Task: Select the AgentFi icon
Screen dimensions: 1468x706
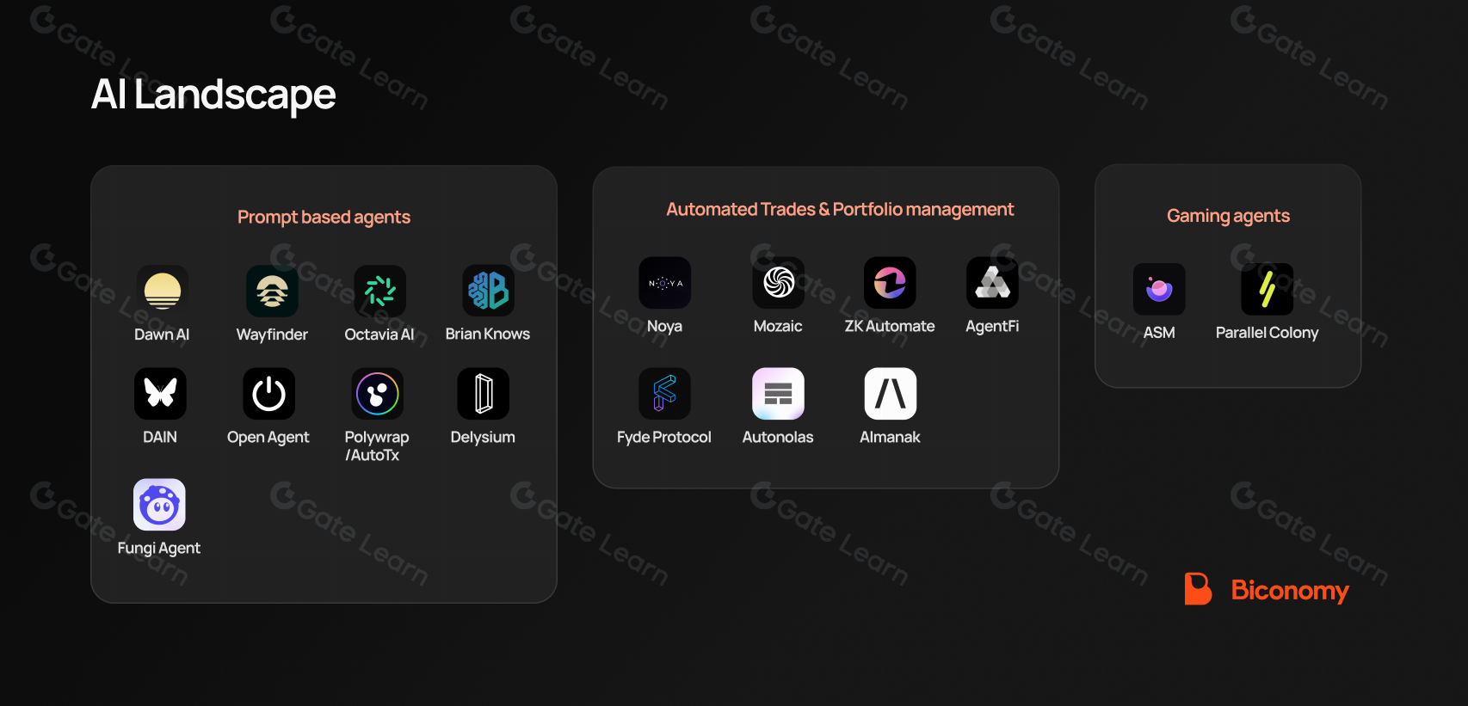Action: 992,283
